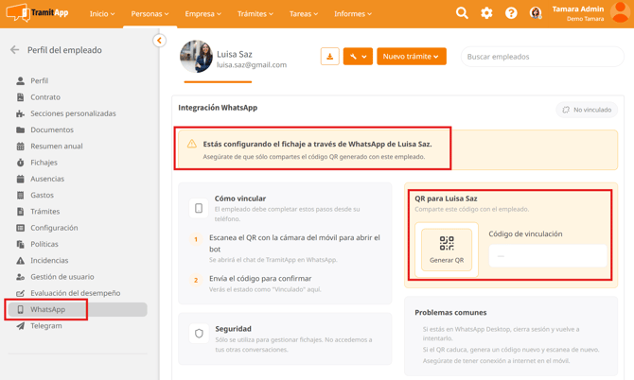Viewport: 634px width, 380px height.
Task: Click the search magnifier icon in header
Action: coord(462,13)
